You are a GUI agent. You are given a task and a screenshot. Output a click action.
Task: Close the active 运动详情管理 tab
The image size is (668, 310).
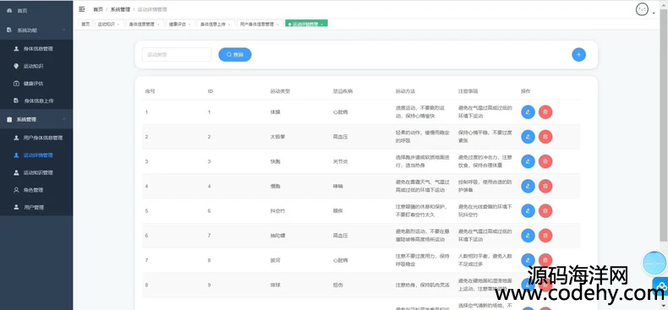point(321,24)
